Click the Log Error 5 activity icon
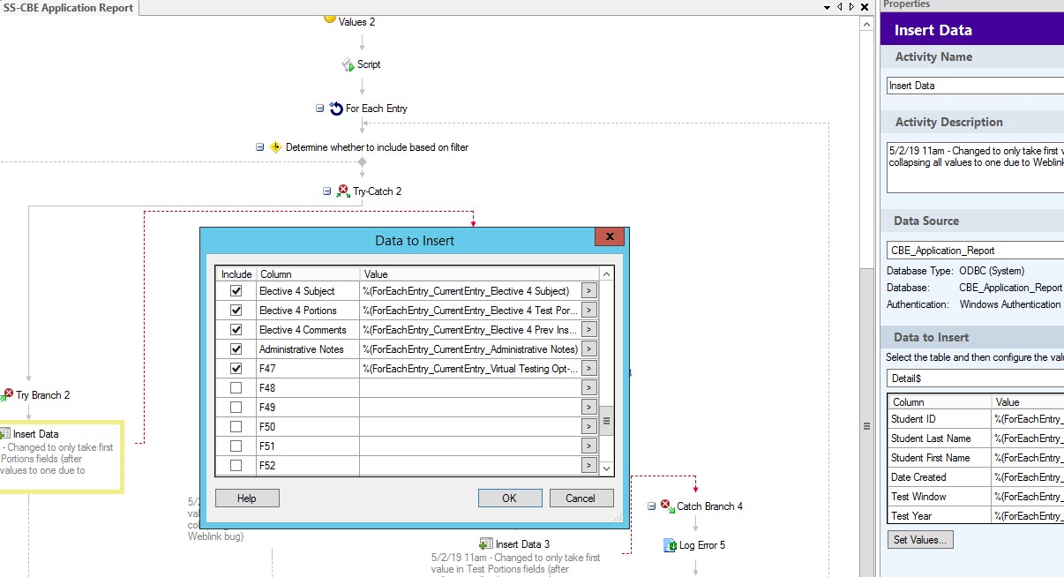The image size is (1064, 577). (x=669, y=545)
